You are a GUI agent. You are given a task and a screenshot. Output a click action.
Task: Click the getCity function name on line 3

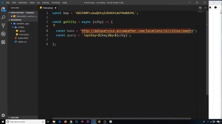point(70,22)
